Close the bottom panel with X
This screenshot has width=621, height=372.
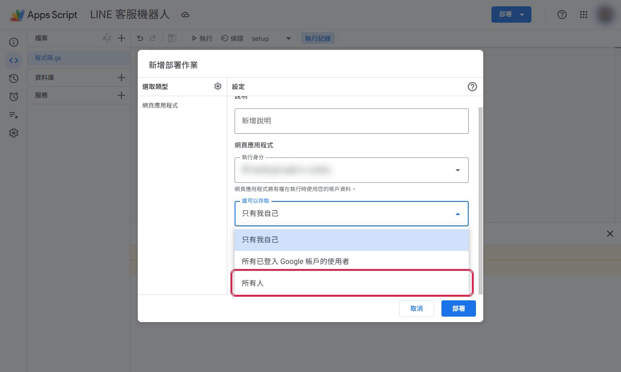pos(610,234)
